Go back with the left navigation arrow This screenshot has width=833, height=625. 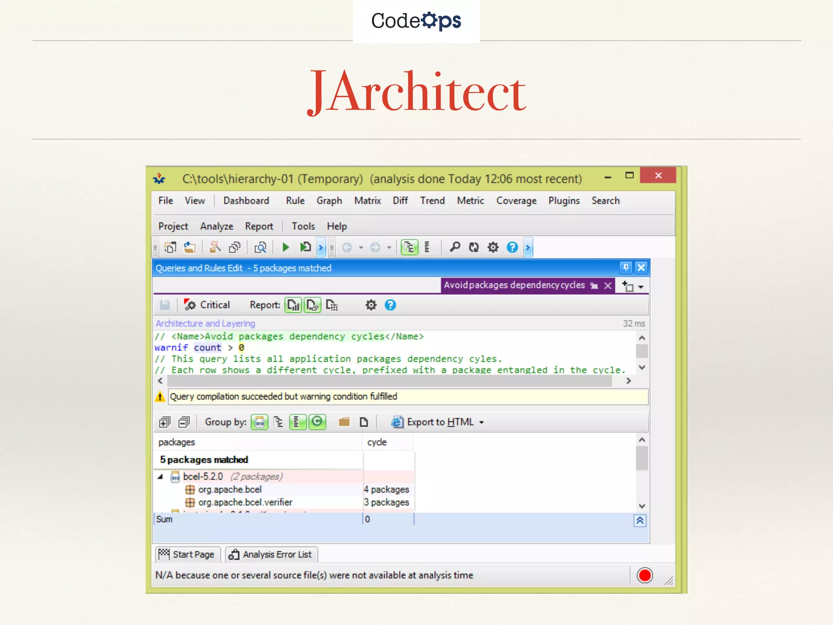click(x=347, y=247)
